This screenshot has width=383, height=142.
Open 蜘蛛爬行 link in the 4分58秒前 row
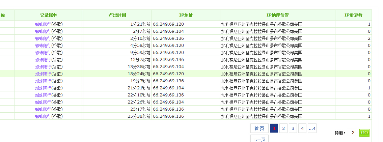43,46
